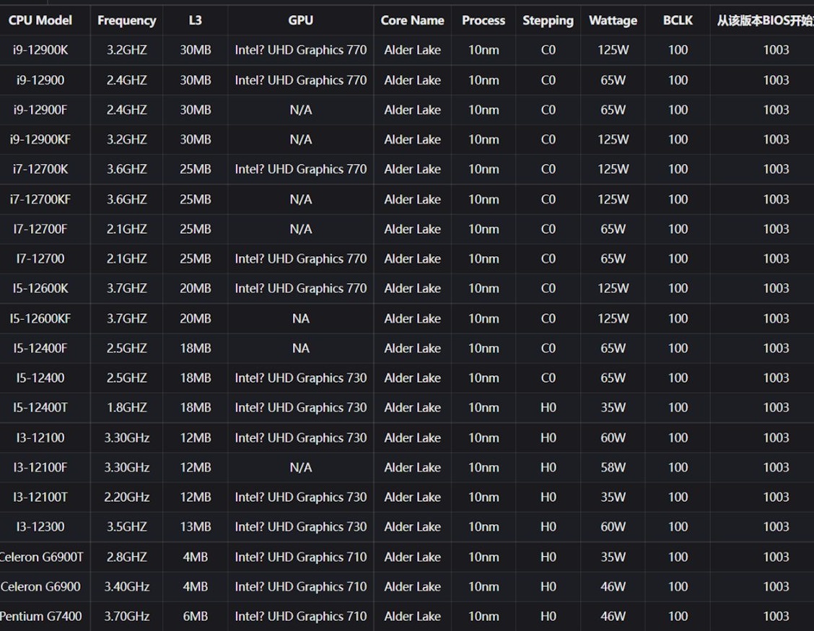Select the 2.8GHZ frequency cell
Image resolution: width=814 pixels, height=631 pixels.
click(127, 557)
